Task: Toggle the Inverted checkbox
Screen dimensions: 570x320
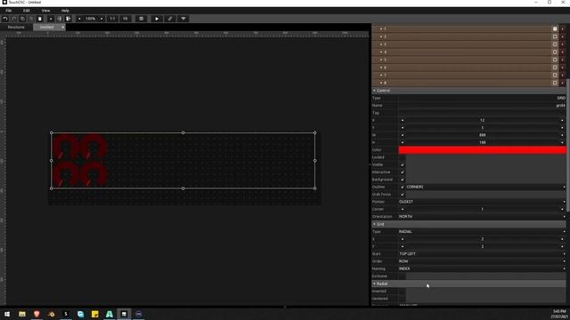Action: 402,291
